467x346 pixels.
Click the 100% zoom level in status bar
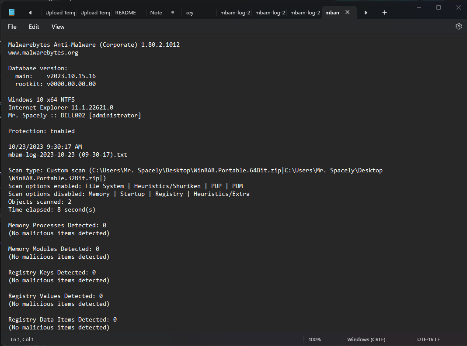click(314, 339)
